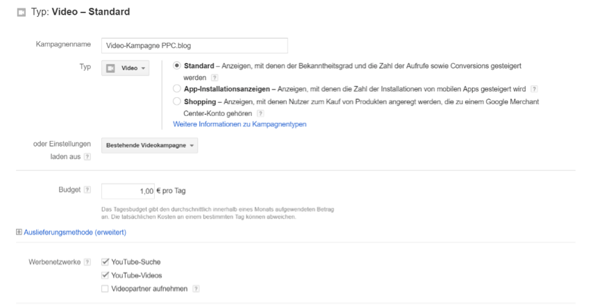
Task: Click the daily budget amount field
Action: (128, 191)
